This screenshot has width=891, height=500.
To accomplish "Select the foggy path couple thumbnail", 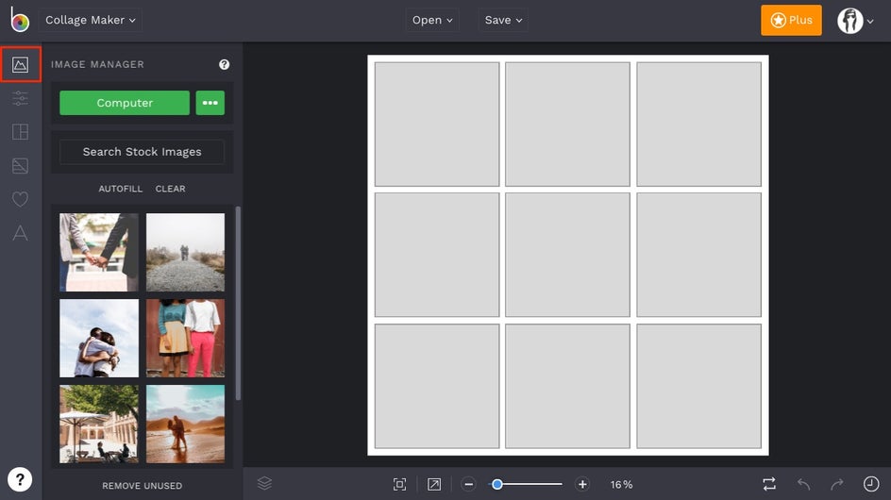I will (185, 252).
